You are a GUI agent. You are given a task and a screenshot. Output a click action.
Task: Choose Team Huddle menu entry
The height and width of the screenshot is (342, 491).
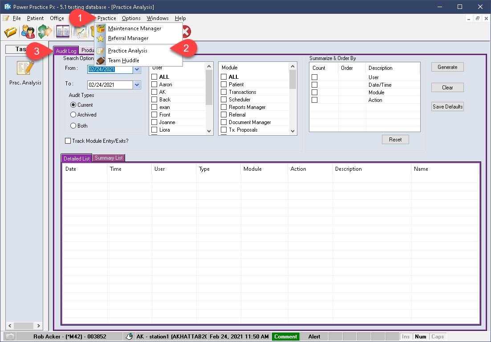124,60
